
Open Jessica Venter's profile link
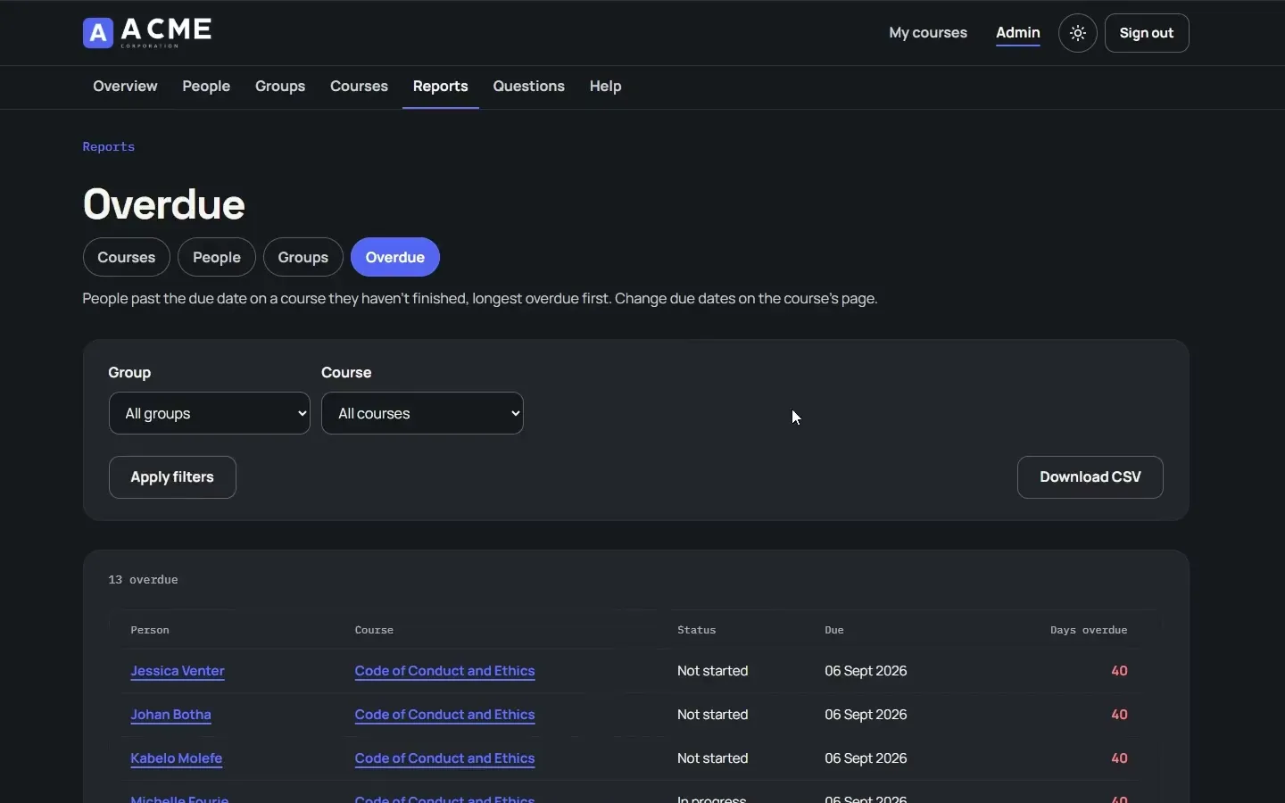point(178,673)
